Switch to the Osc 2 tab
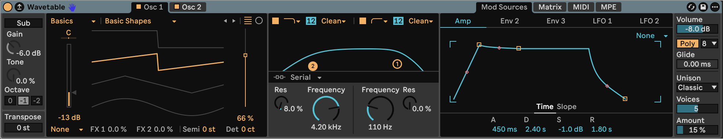723x139 pixels. click(x=188, y=7)
